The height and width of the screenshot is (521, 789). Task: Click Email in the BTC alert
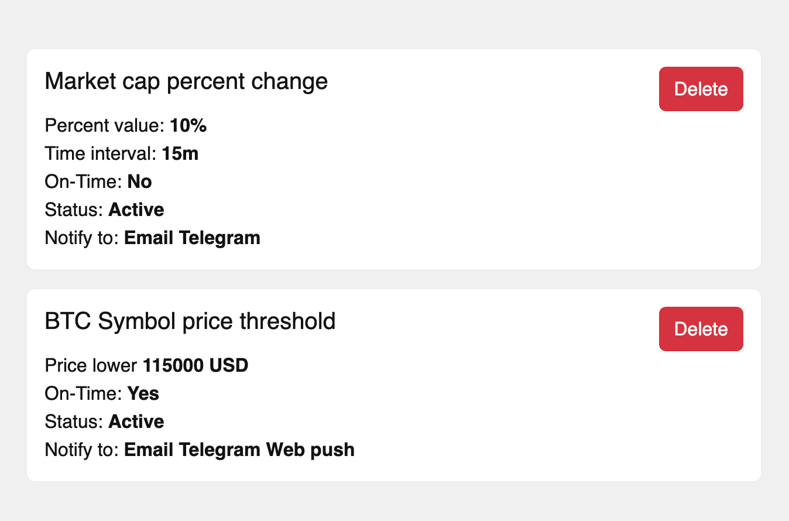149,450
